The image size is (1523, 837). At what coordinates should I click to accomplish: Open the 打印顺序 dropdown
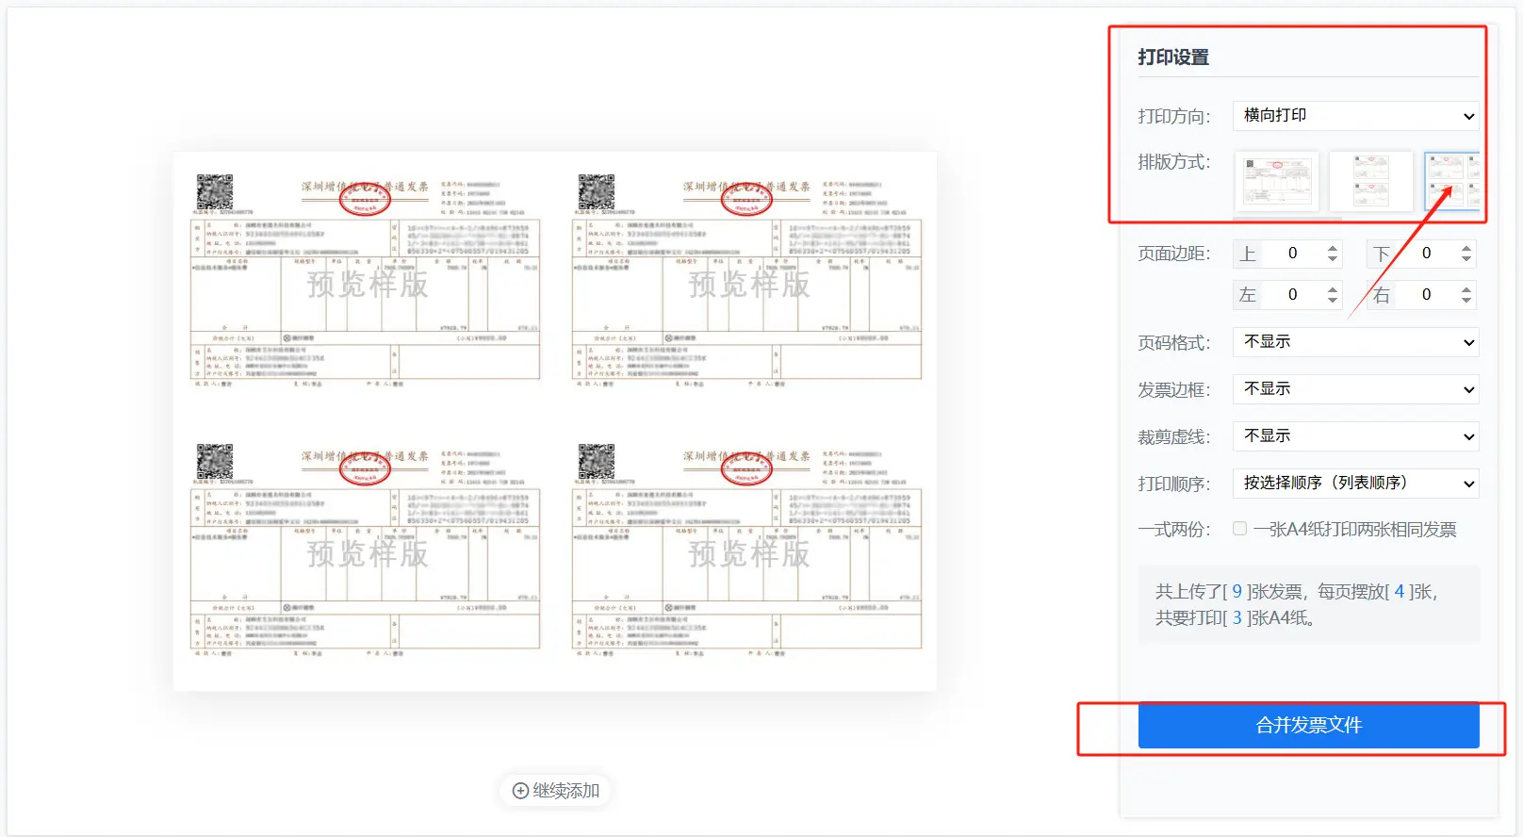pos(1355,484)
